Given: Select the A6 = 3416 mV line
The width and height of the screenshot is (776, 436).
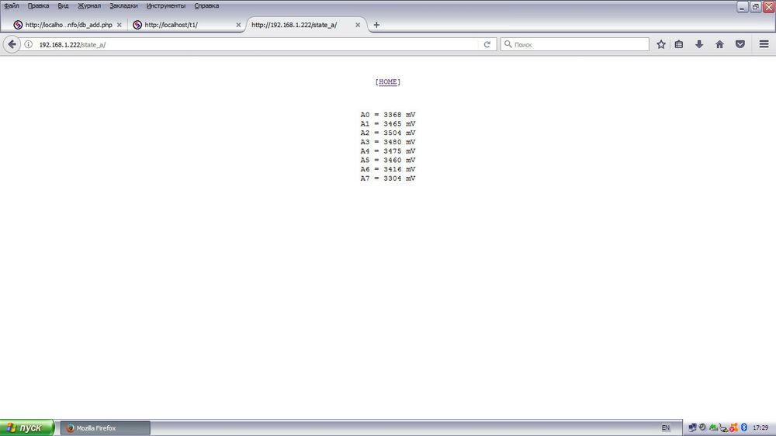Looking at the screenshot, I should [387, 169].
